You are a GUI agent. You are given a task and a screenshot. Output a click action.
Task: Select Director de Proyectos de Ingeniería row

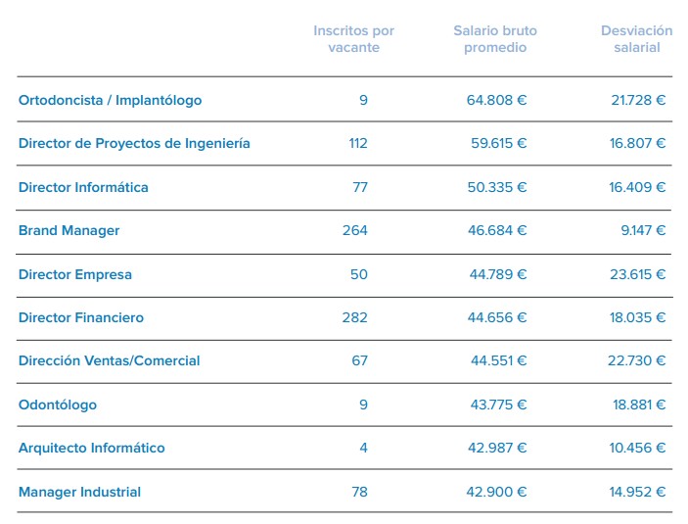point(134,143)
